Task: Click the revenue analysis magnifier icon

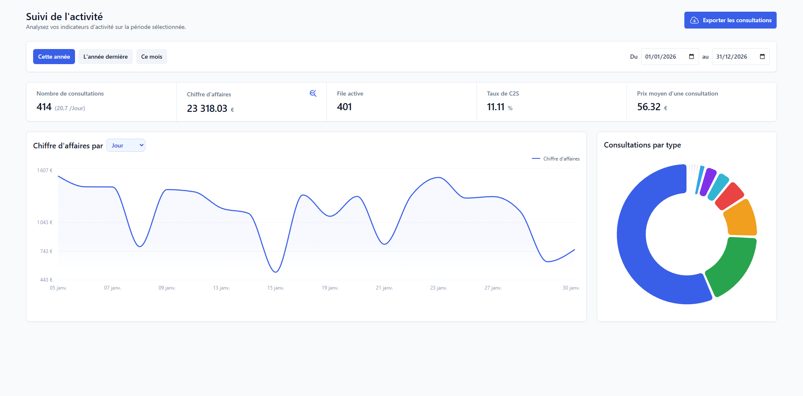Action: point(313,93)
